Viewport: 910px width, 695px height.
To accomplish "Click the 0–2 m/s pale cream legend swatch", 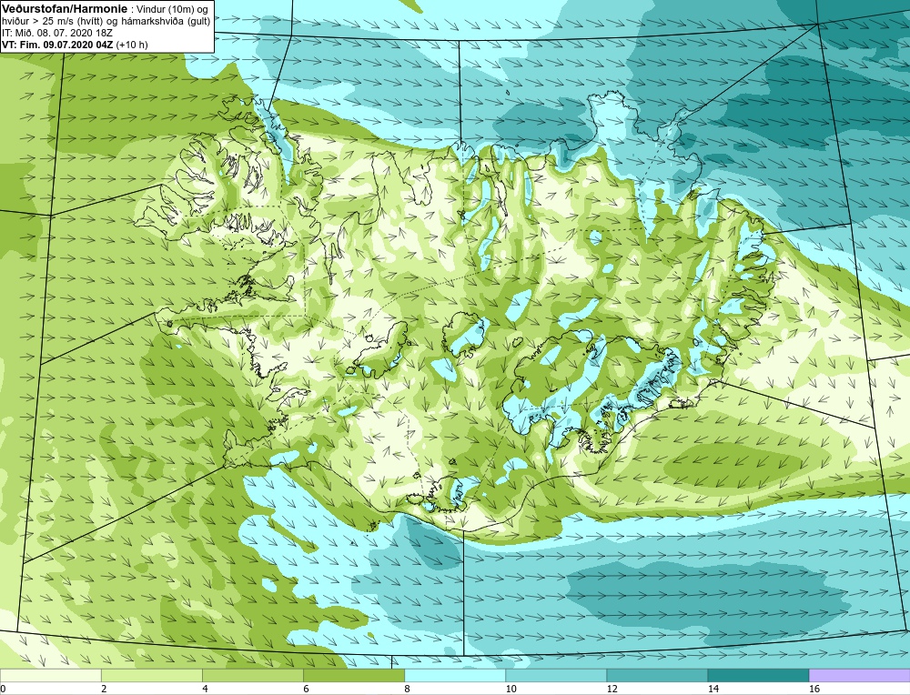I will 50,675.
